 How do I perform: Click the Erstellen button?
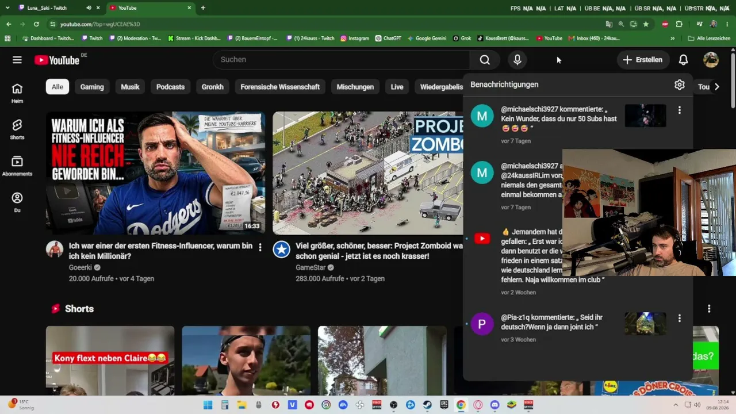coord(643,60)
